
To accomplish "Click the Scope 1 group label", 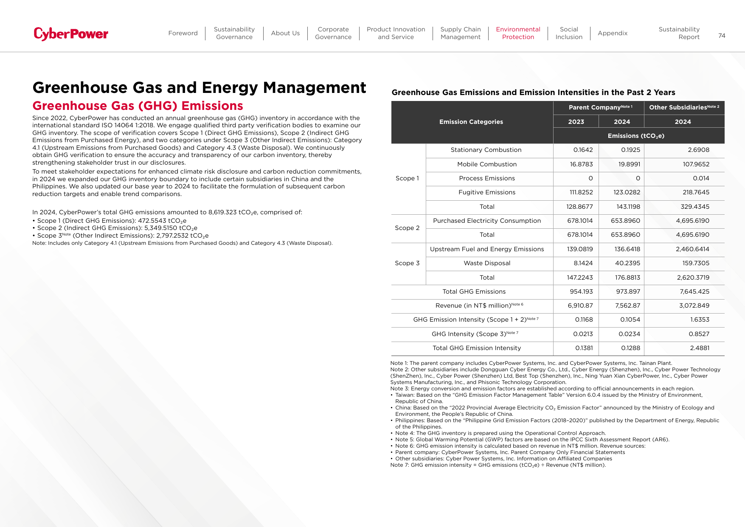I will (407, 178).
